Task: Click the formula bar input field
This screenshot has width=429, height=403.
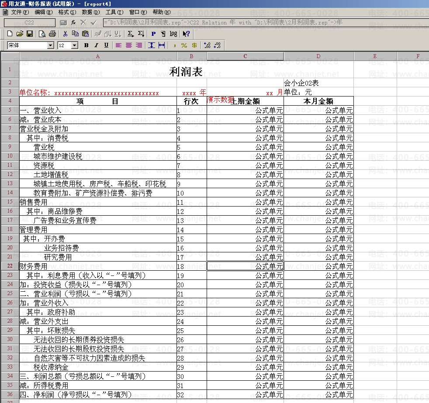Action: [x=265, y=22]
